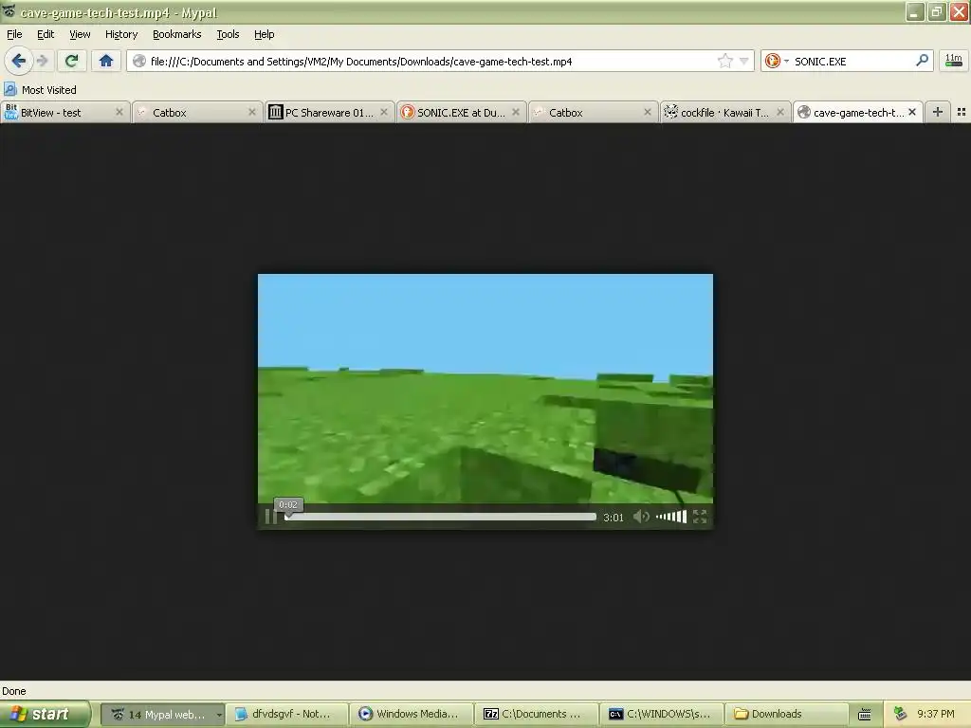This screenshot has width=971, height=728.
Task: Open Mypal web taskbar group
Action: click(161, 714)
